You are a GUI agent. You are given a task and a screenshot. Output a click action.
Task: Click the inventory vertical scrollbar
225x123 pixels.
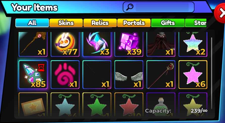(x=212, y=73)
